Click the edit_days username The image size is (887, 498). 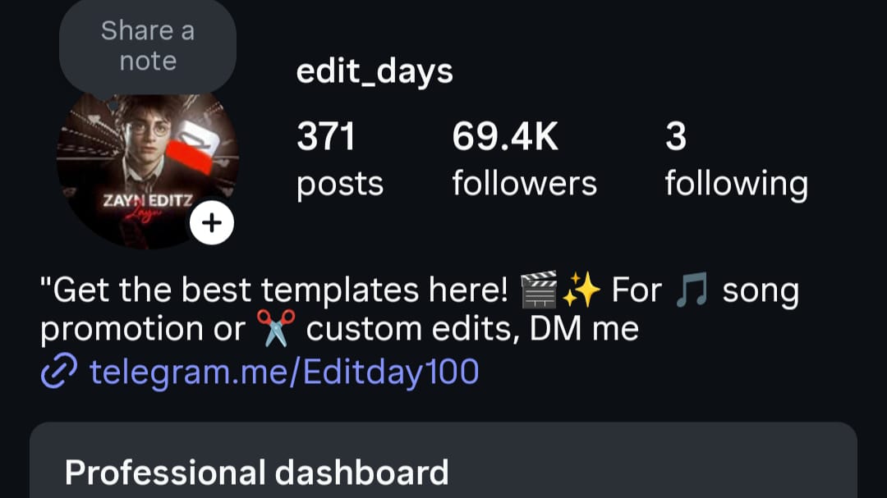pyautogui.click(x=375, y=72)
